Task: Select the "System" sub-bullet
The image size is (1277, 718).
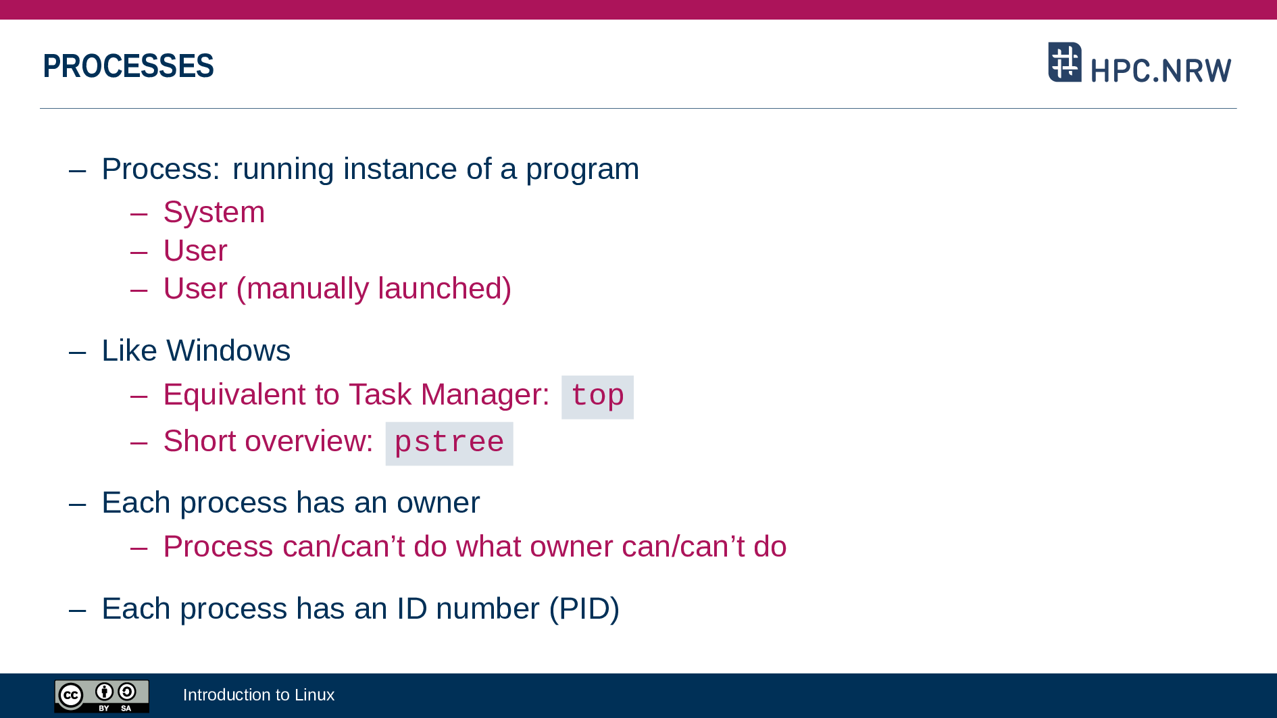Action: [x=214, y=212]
